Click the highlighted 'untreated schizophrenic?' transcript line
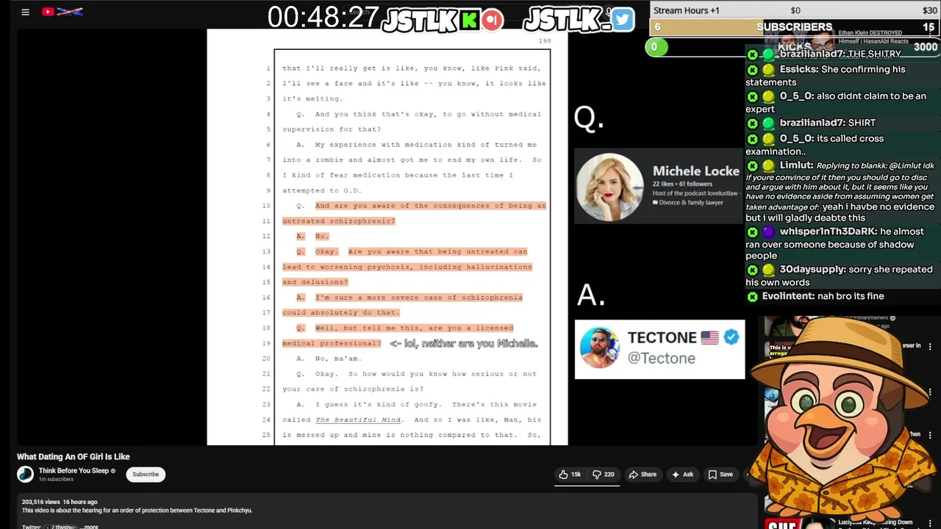 point(339,221)
